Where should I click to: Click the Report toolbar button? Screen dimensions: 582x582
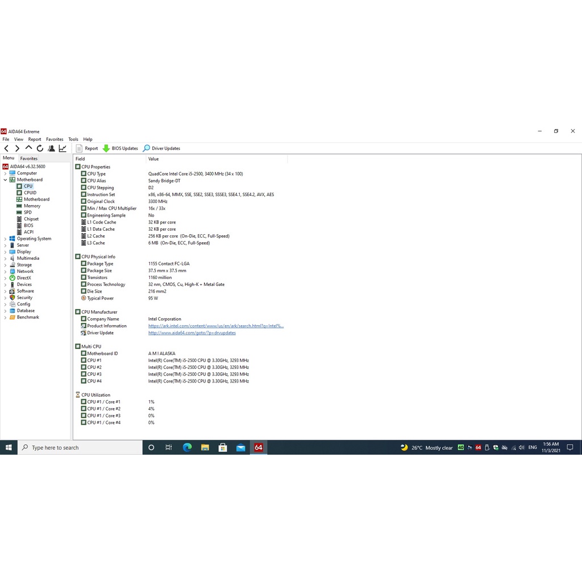(x=87, y=148)
